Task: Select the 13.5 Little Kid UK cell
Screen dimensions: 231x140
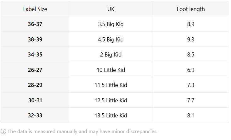Action: point(111,115)
